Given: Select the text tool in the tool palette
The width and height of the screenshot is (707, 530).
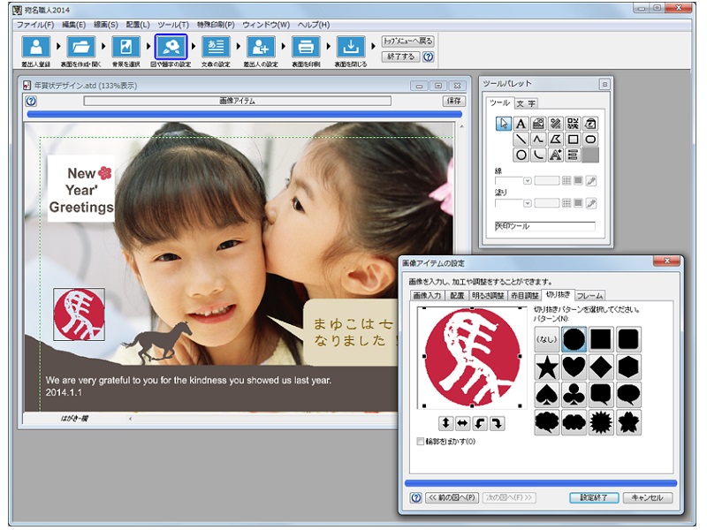Looking at the screenshot, I should pyautogui.click(x=521, y=124).
